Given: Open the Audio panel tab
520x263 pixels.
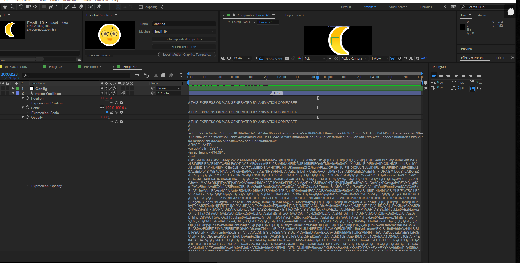Looking at the screenshot, I should [482, 15].
